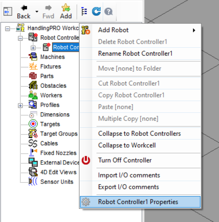Click the Workers tree icon
Image resolution: width=219 pixels, height=222 pixels.
coord(33,95)
